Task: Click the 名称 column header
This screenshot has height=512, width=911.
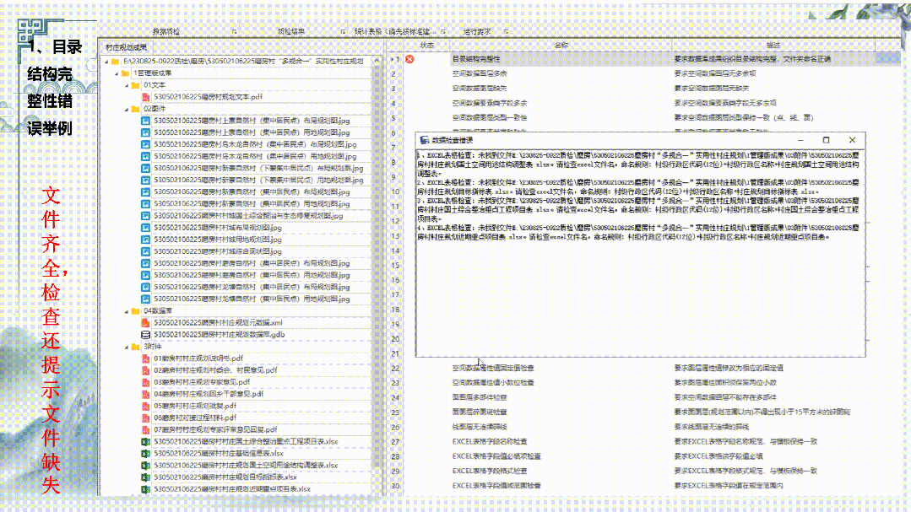Action: click(561, 46)
